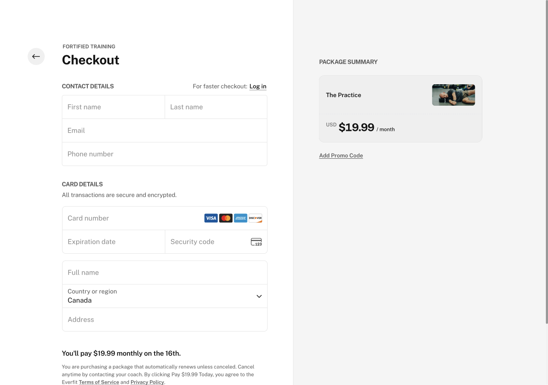Click 'You'll pay $19.99 monthly on the 16th.'
The image size is (548, 385).
point(121,353)
